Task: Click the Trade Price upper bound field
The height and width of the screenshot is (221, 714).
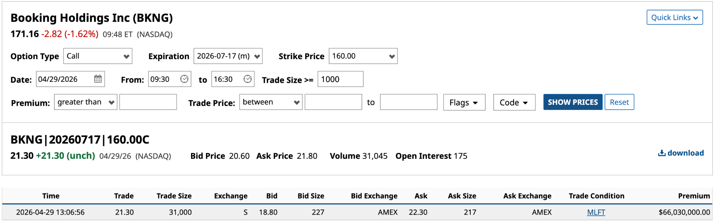Action: coord(408,102)
